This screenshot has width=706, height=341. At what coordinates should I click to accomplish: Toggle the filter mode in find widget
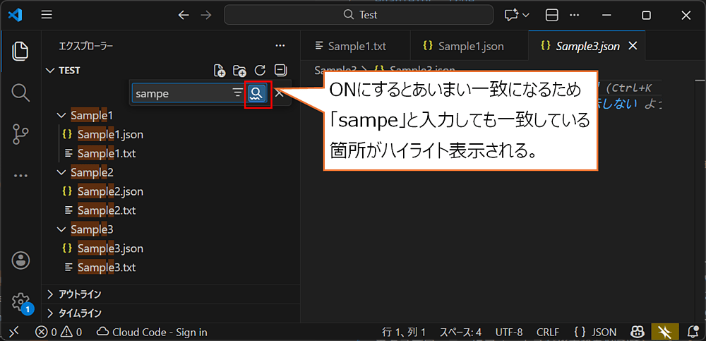pos(237,93)
